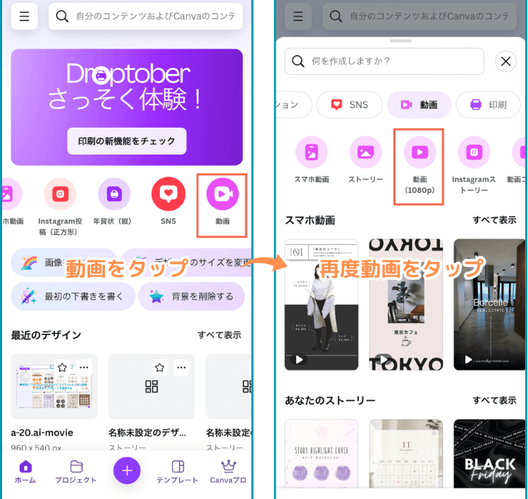Tap the drag handle atop create panel
This screenshot has width=528, height=499.
pos(400,41)
